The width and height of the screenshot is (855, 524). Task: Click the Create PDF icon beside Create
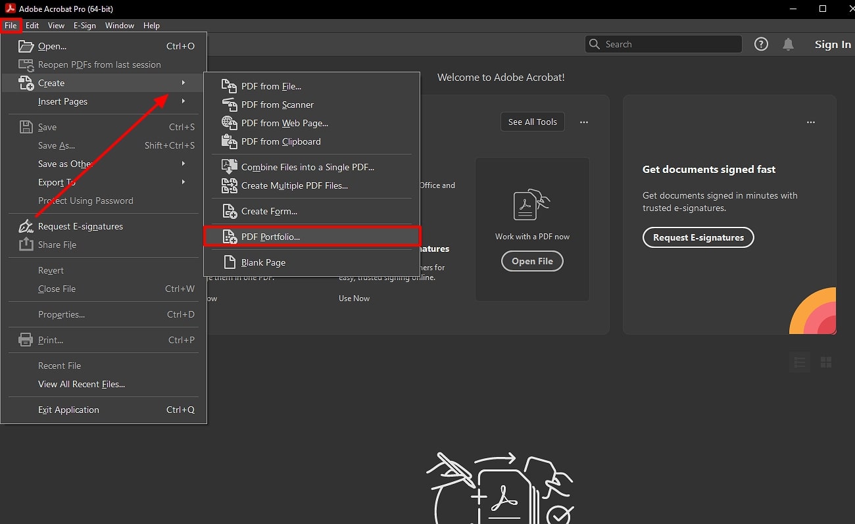[x=26, y=83]
